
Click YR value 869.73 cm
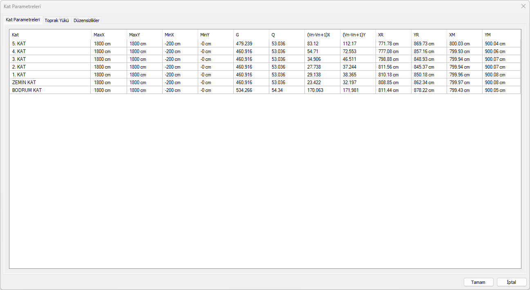pos(429,44)
